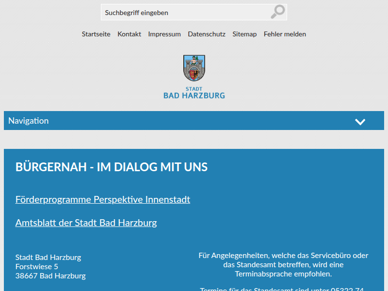
Task: Click the 38667 Bad Harzburg text
Action: pos(50,275)
